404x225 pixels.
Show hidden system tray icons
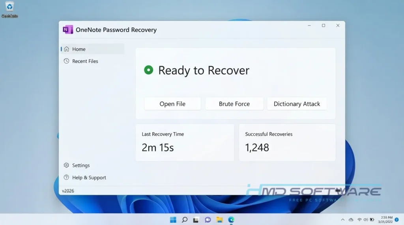pos(343,219)
